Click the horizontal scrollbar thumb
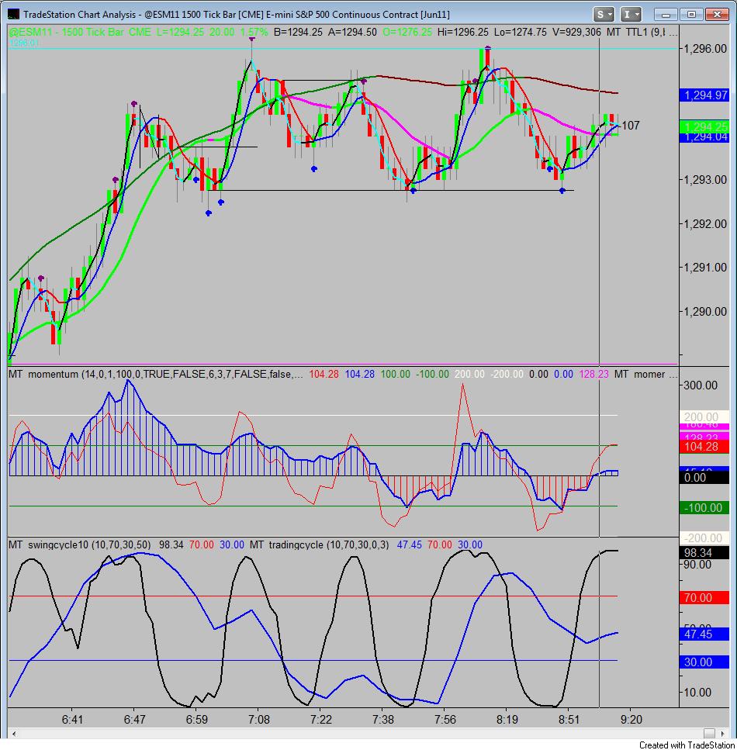Viewport: 737px width, 750px height. [709, 733]
